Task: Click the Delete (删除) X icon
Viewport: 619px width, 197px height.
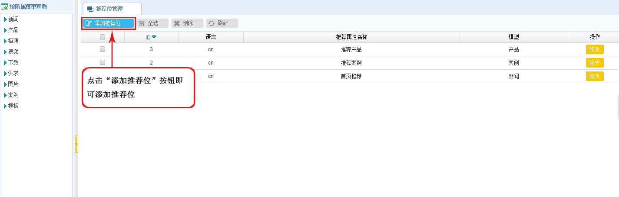Action: coord(177,23)
